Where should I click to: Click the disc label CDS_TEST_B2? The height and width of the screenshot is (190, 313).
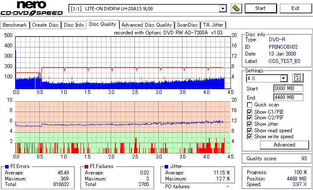click(x=284, y=61)
